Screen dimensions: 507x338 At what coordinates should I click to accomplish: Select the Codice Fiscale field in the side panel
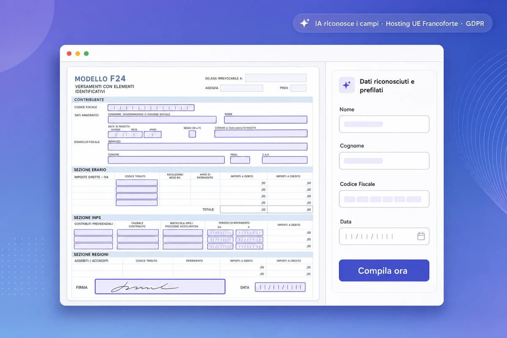pos(384,199)
